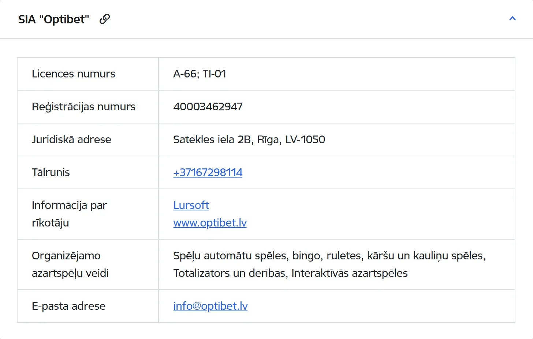Call the phone number +37167298114
Screen dimensions: 533x339
pyautogui.click(x=208, y=172)
